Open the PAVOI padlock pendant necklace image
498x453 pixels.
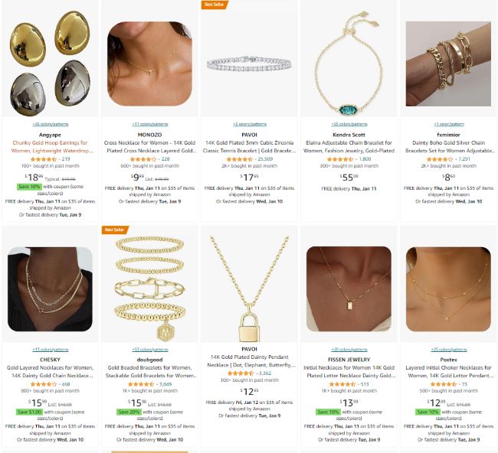(x=249, y=288)
